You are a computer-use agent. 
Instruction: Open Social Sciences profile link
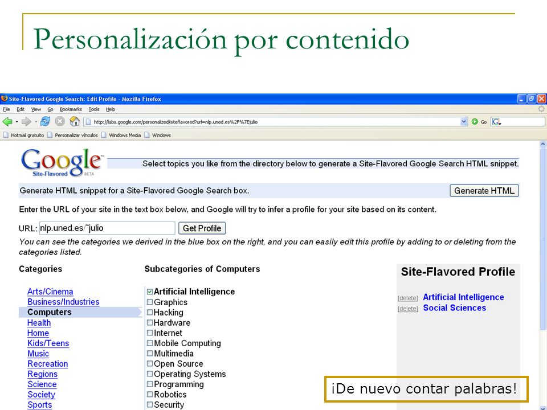(454, 308)
